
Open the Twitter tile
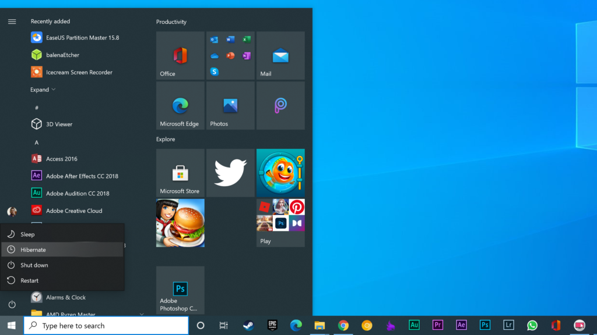tap(230, 173)
